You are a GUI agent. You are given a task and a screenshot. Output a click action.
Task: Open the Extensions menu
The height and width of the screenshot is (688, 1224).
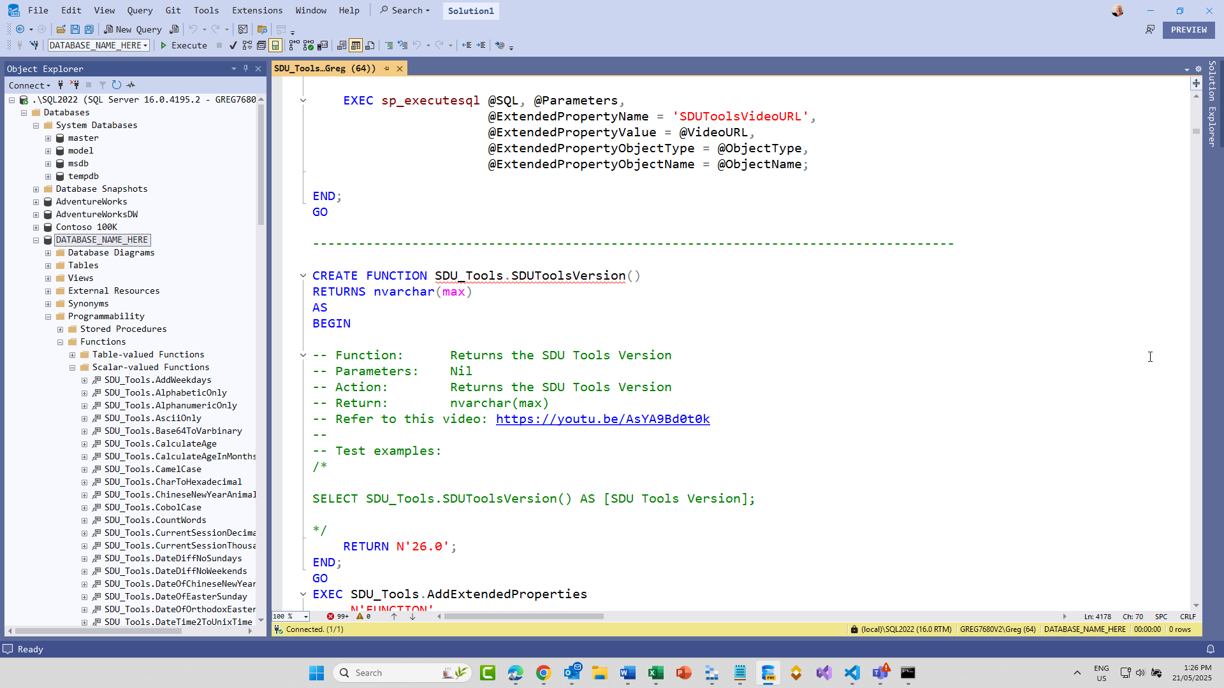[257, 10]
